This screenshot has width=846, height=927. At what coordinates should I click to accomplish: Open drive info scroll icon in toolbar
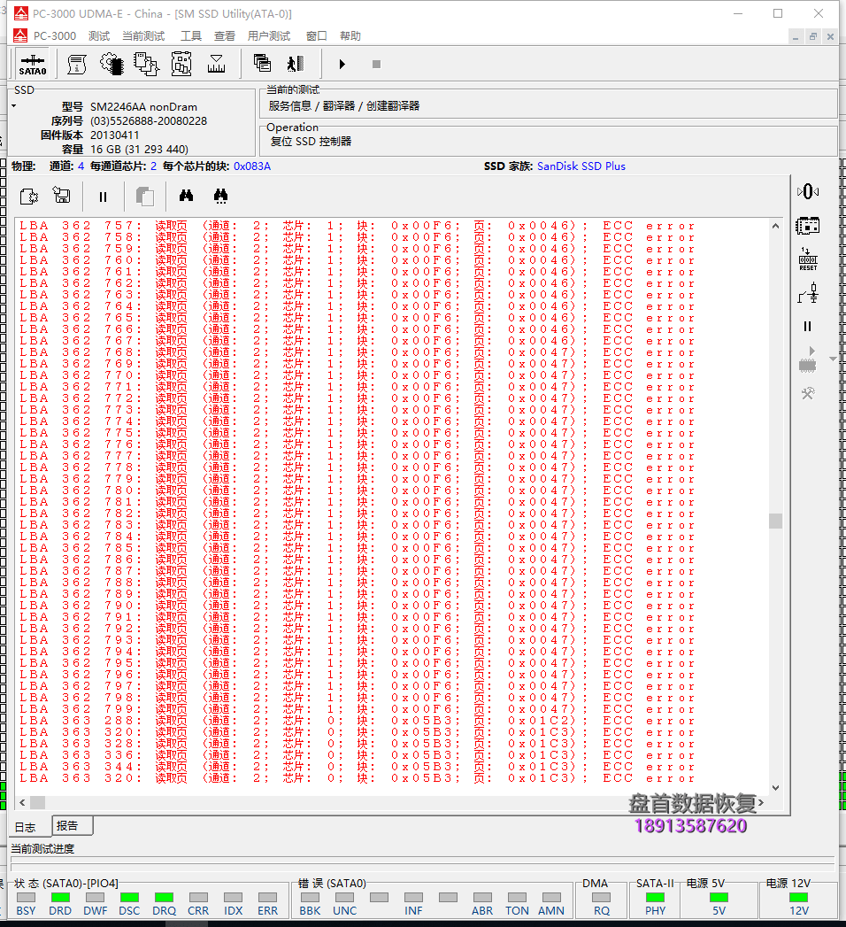tap(77, 64)
